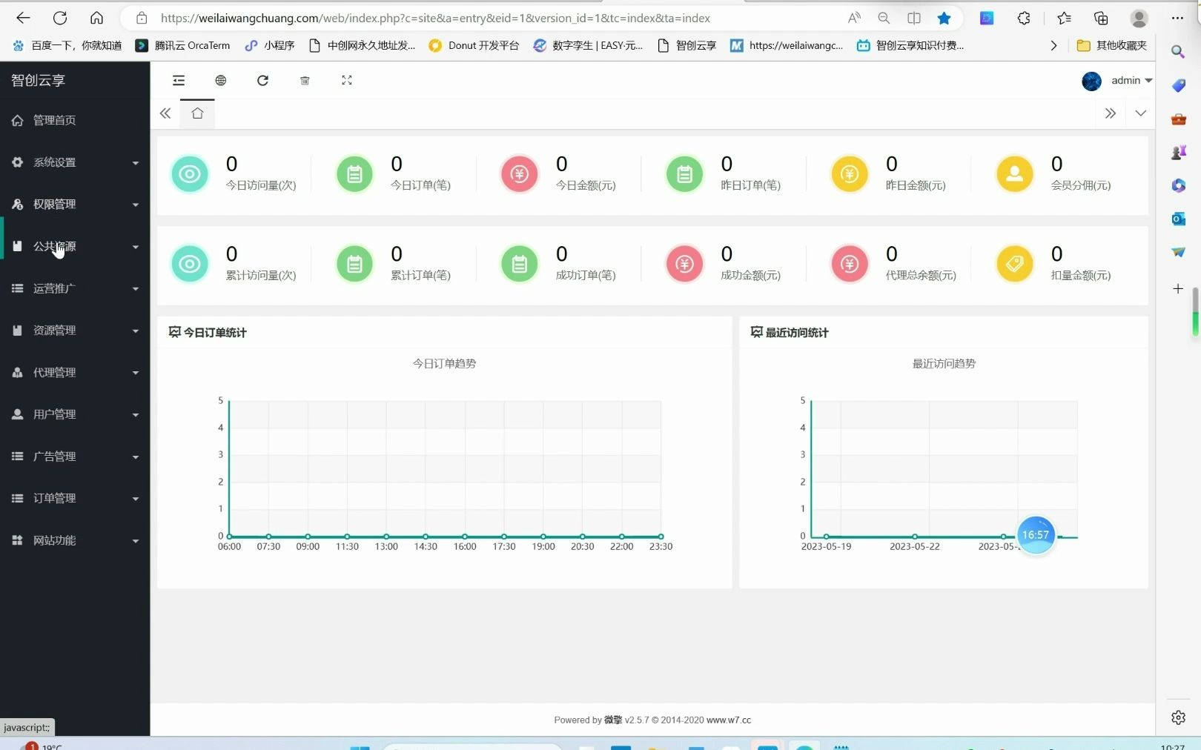This screenshot has width=1201, height=750.
Task: Open Edge sidebar settings gear
Action: coord(1178,717)
